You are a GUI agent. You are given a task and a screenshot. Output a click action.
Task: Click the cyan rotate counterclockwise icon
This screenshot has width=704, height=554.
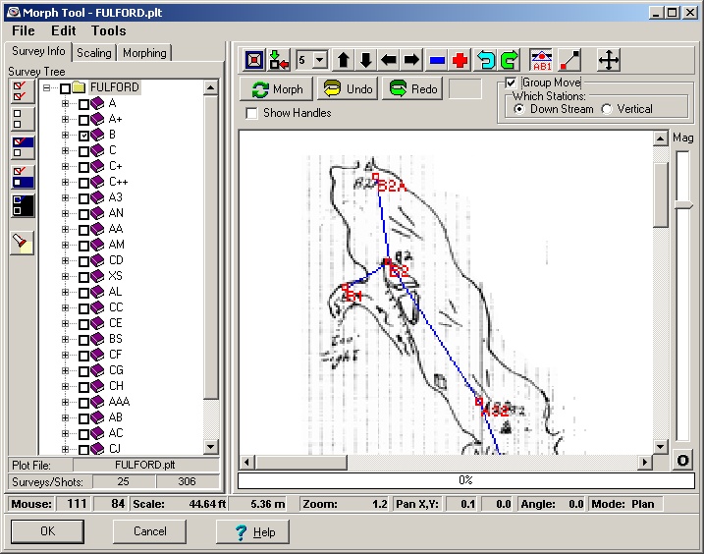(x=485, y=60)
